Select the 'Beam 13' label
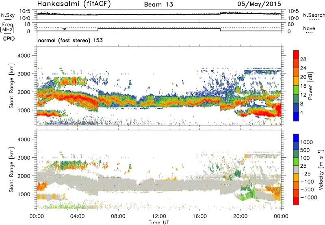This screenshot has width=325, height=225. (x=158, y=4)
